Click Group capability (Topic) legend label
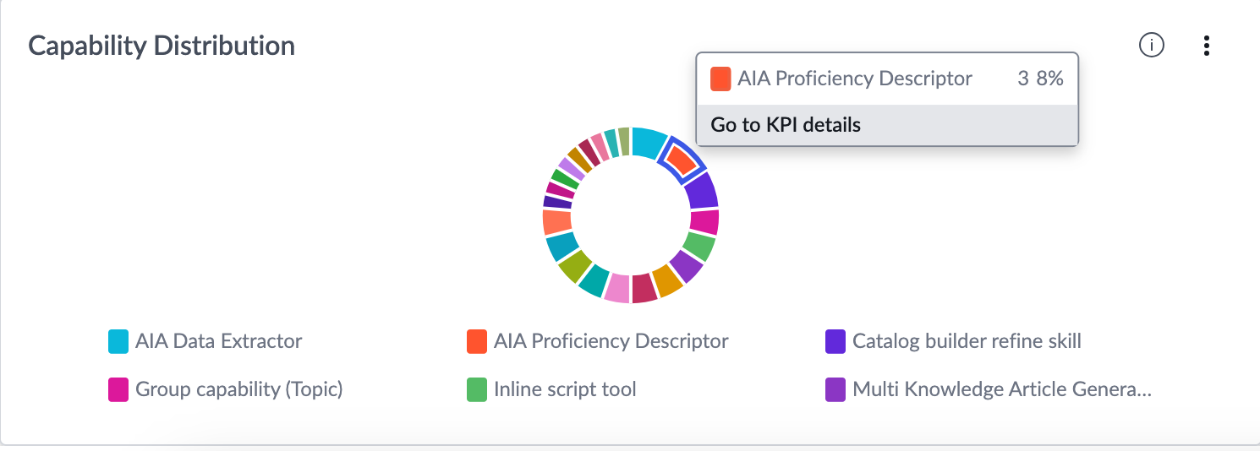Screen dimensions: 1260x451 (x=239, y=389)
